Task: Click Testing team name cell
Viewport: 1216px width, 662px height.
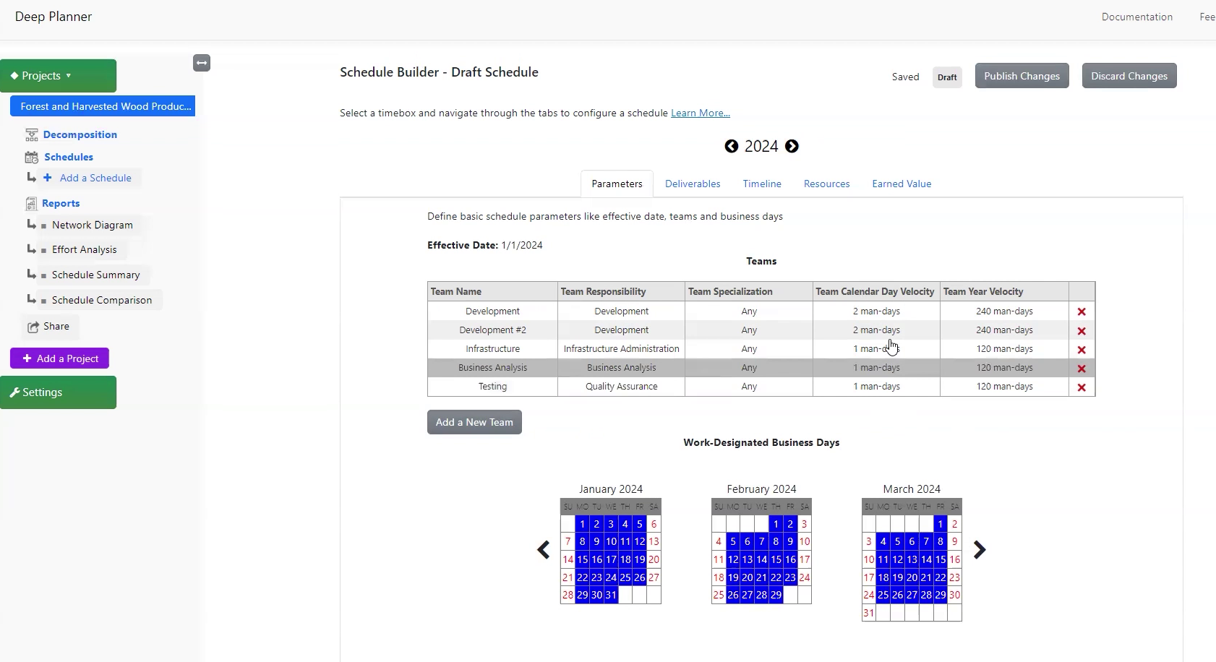Action: coord(492,387)
